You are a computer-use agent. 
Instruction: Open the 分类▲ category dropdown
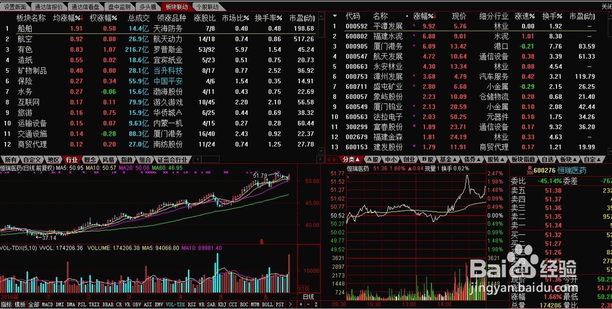[351, 159]
